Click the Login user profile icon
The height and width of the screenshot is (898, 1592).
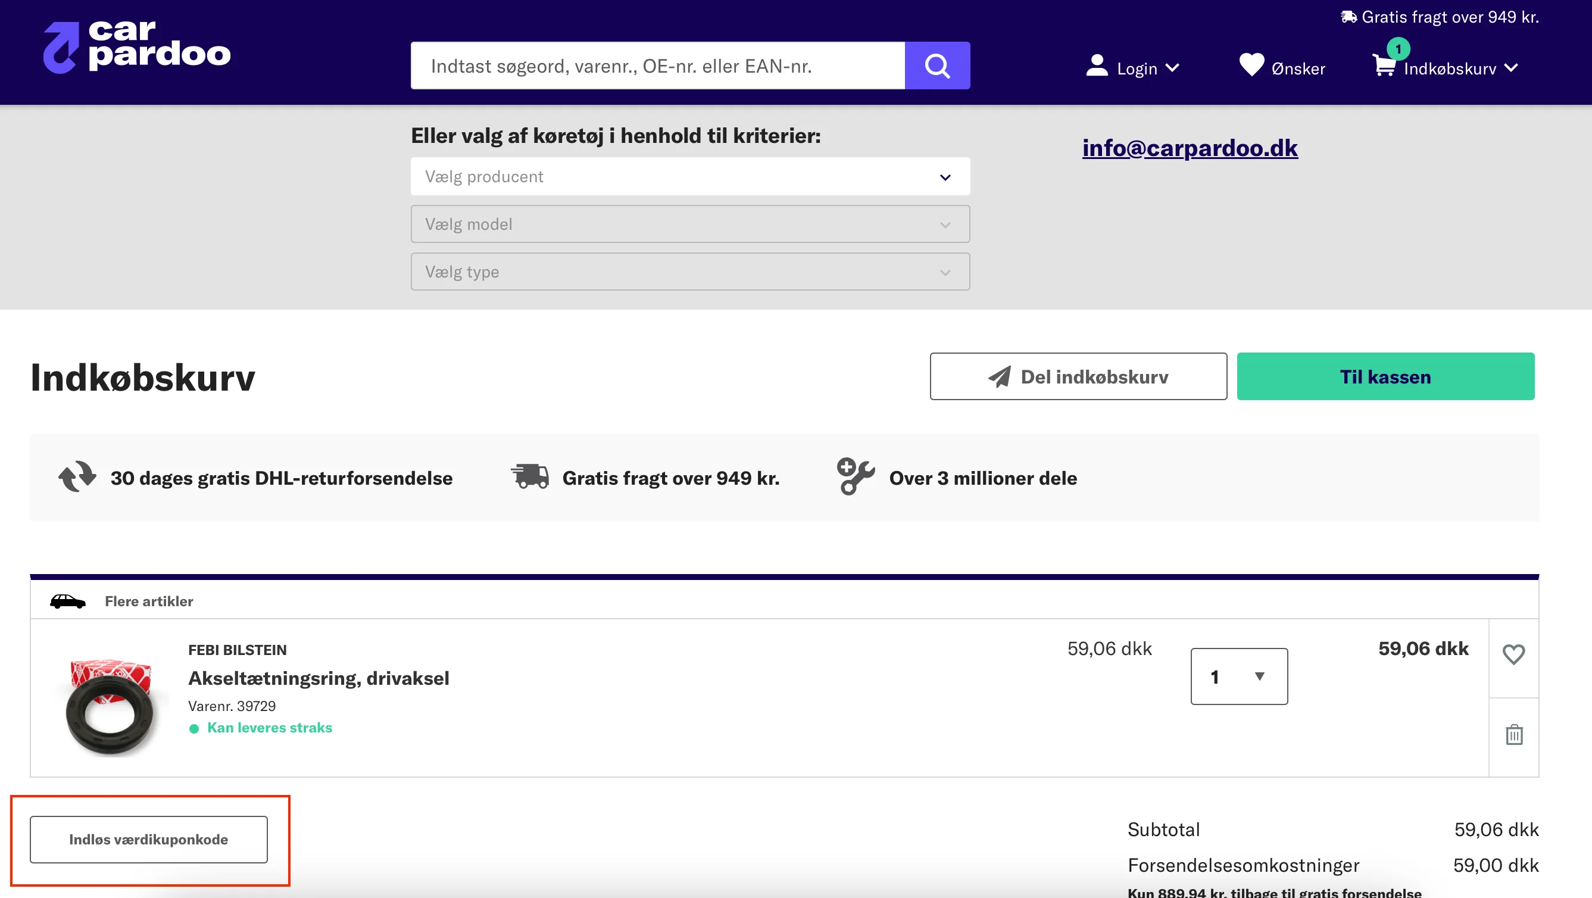[1096, 66]
